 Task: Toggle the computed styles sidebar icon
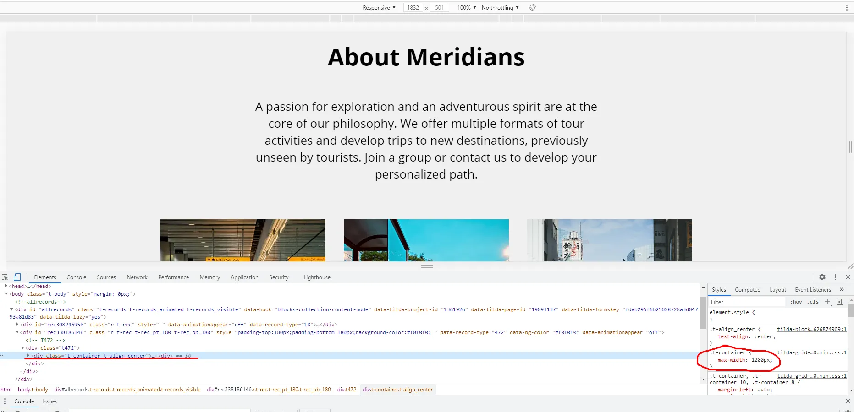coord(840,302)
